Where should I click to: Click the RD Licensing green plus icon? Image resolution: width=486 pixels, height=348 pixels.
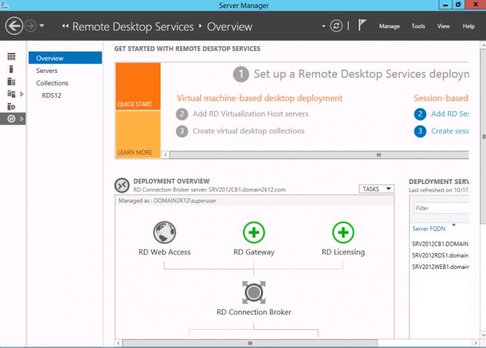pos(343,232)
